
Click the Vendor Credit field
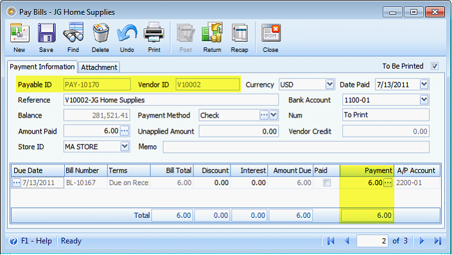pyautogui.click(x=386, y=131)
